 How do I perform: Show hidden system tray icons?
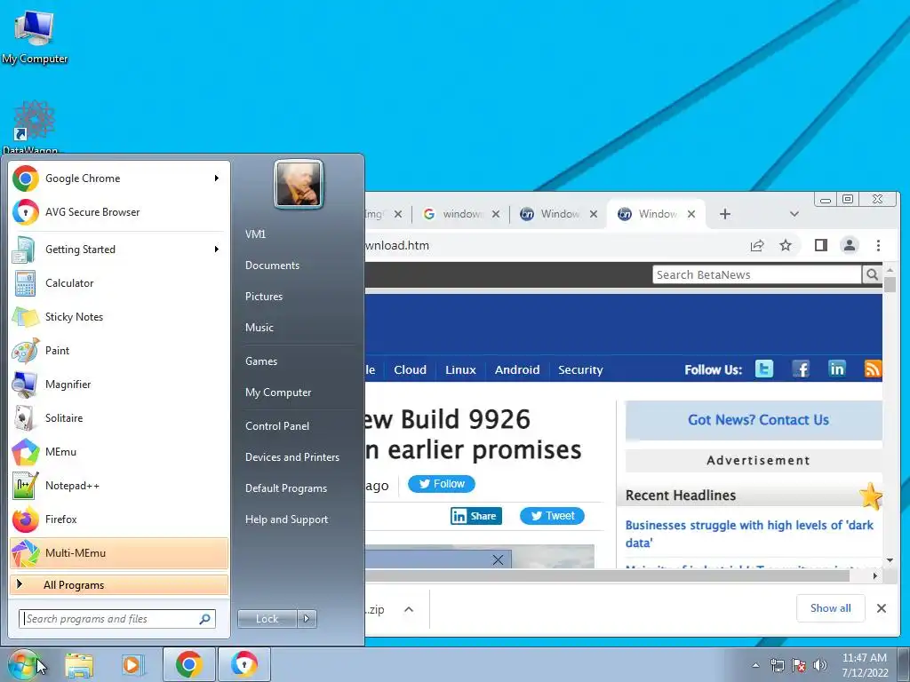click(x=755, y=665)
